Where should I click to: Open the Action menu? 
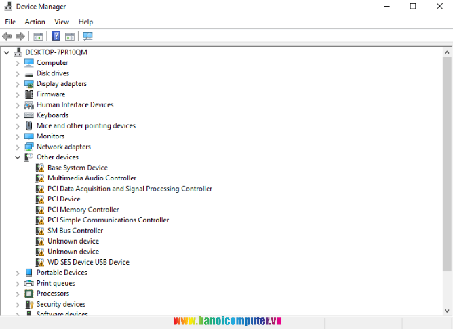click(35, 22)
